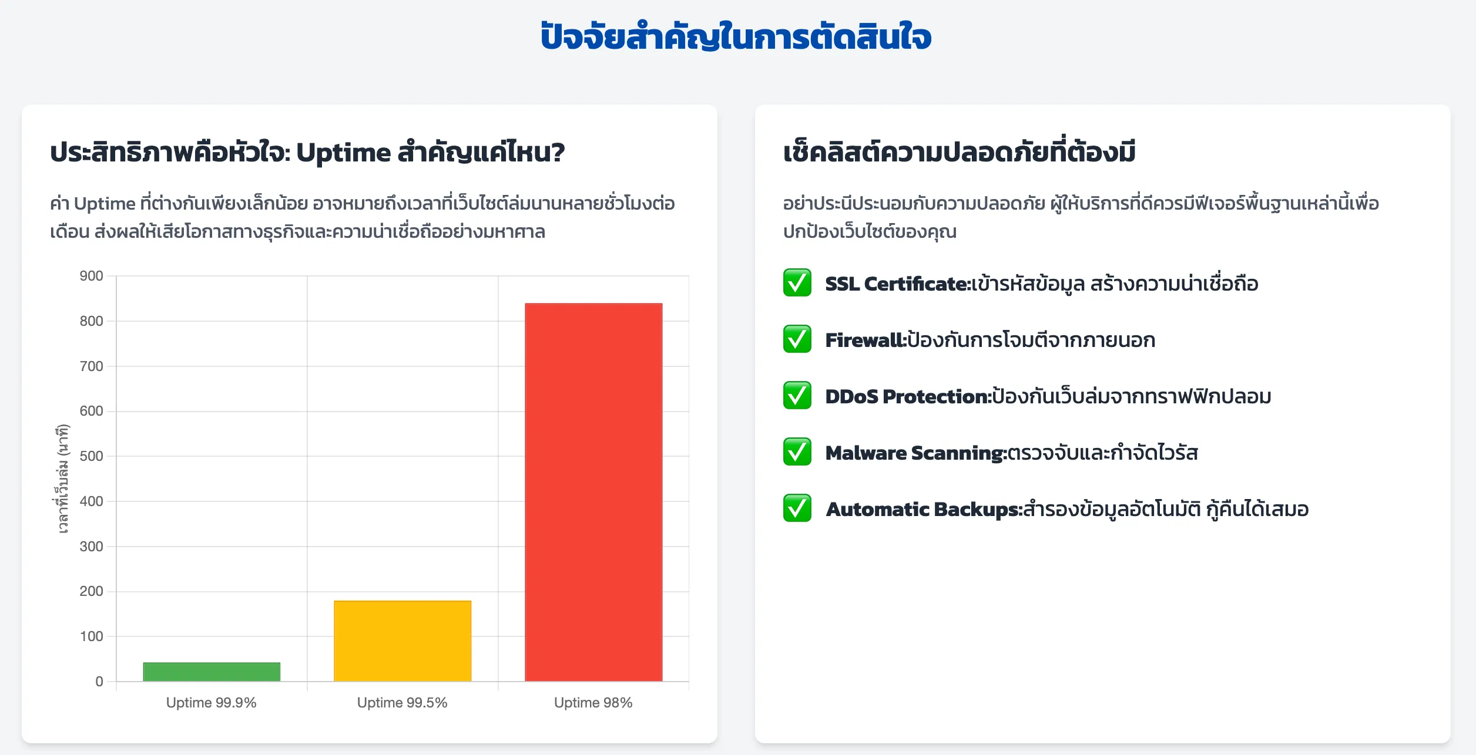The width and height of the screenshot is (1476, 755).
Task: Click the Automatic Backups checklist text
Action: (x=1067, y=510)
